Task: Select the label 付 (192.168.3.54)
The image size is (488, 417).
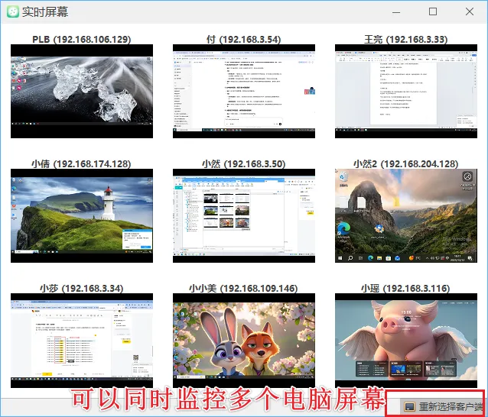Action: (x=244, y=40)
